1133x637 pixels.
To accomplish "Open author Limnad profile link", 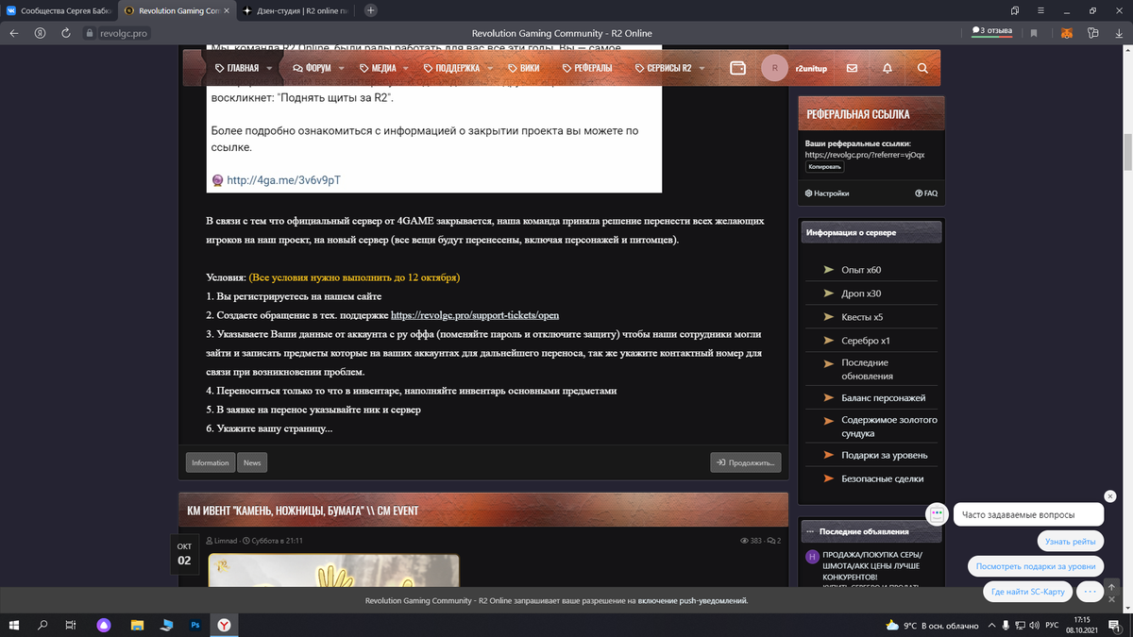I will (225, 541).
